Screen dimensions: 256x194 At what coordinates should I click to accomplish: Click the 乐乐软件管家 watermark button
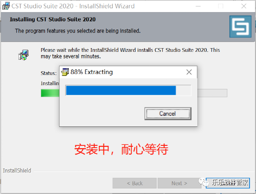[x=228, y=183]
